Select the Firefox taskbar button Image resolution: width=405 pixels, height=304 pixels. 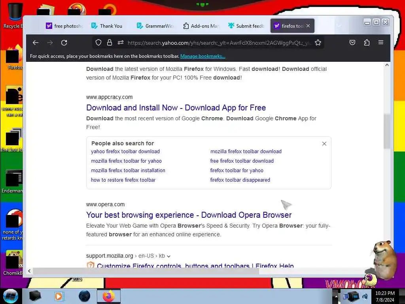(x=109, y=296)
